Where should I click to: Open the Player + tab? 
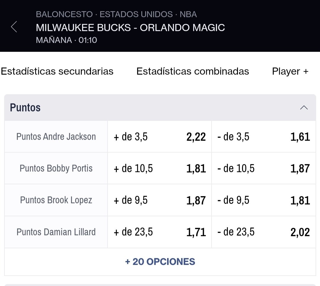point(290,71)
